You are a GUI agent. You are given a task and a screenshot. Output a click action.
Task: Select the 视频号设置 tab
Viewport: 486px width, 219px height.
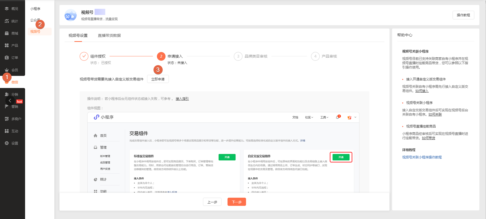coord(78,35)
